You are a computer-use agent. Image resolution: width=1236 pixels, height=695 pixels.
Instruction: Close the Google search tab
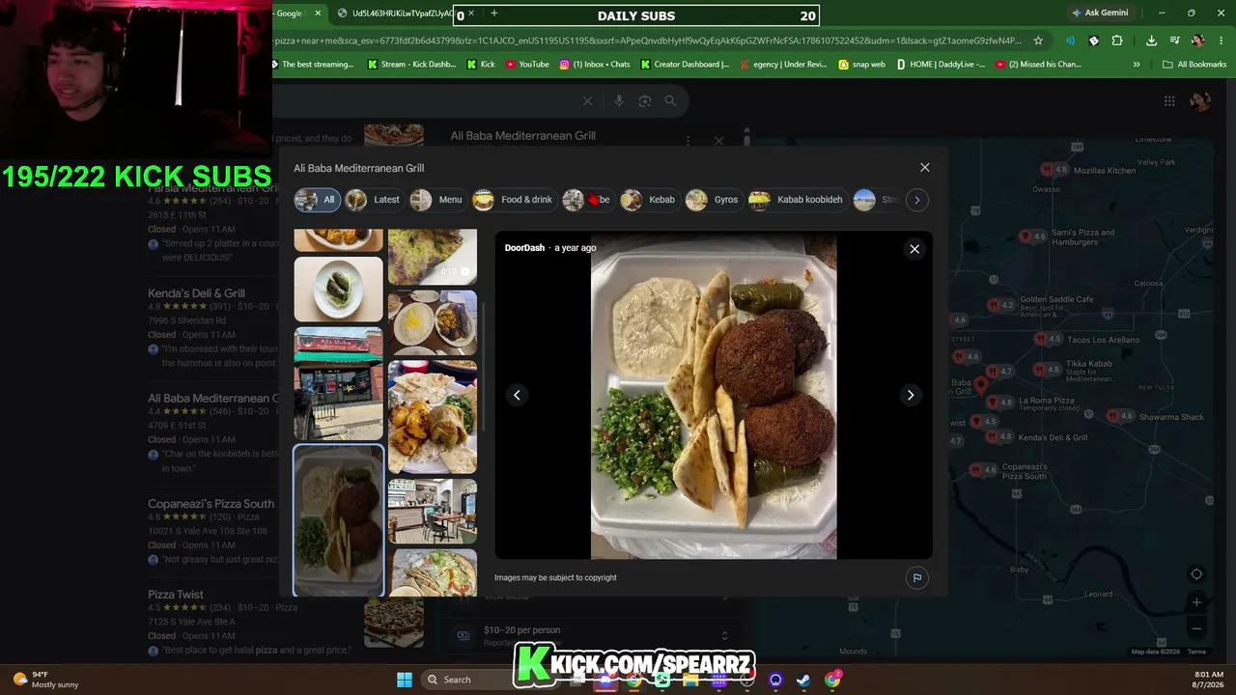[x=318, y=14]
